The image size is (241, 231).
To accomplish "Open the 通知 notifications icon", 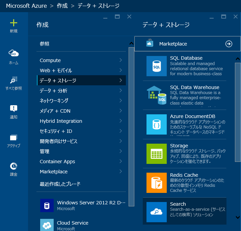I will 14,109.
